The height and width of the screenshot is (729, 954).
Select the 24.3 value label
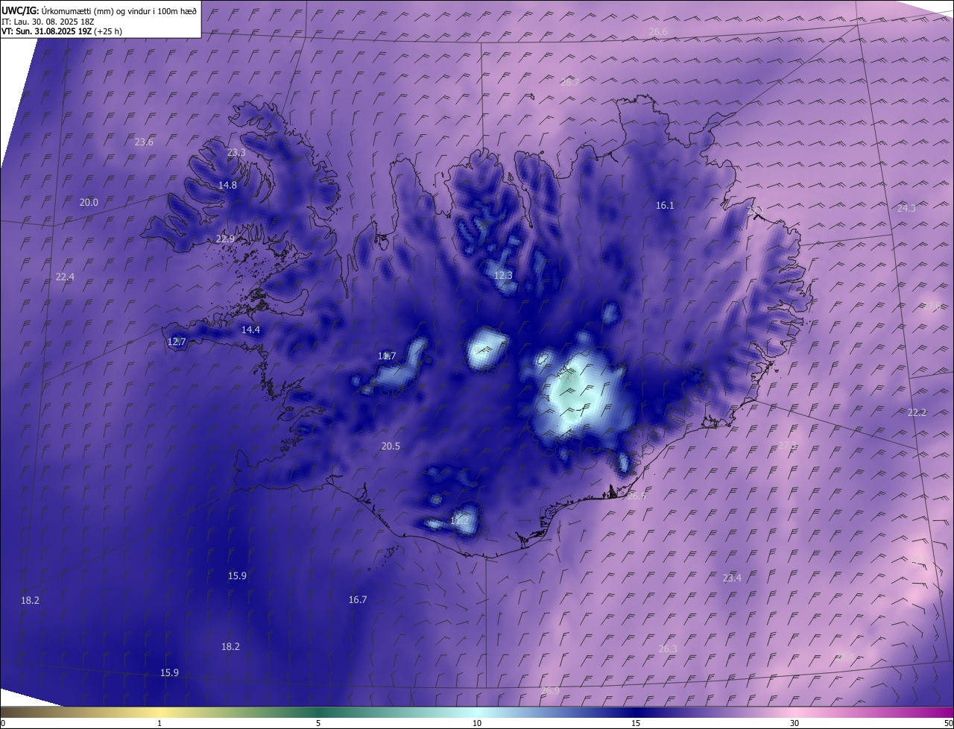[906, 208]
